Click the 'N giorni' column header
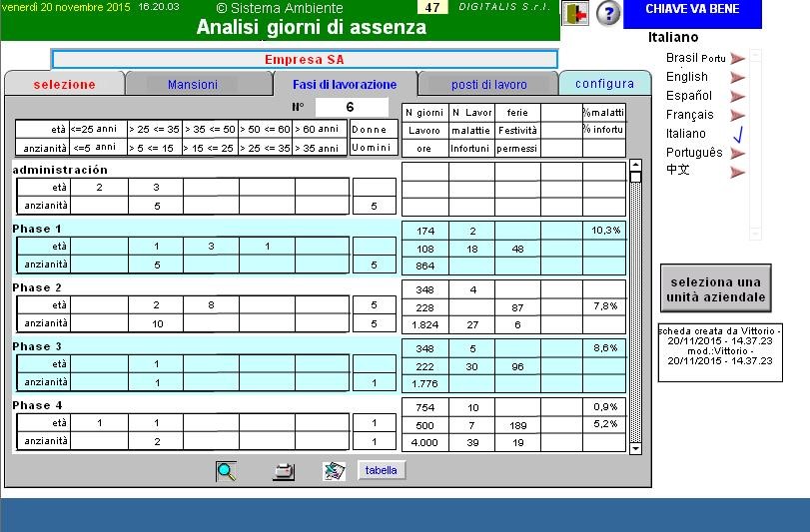 point(424,113)
